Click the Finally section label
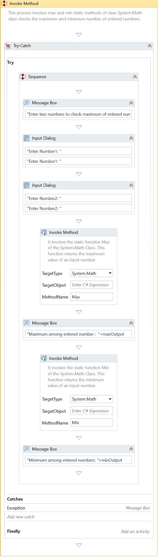The width and height of the screenshot is (159, 558). coord(14,531)
